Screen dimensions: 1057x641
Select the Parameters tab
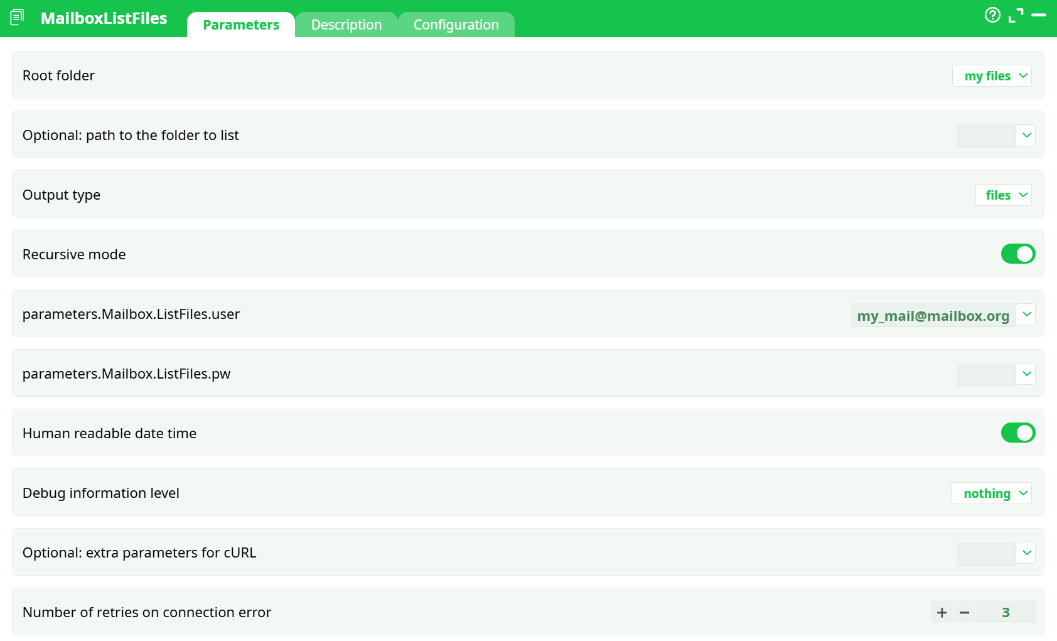[x=240, y=24]
